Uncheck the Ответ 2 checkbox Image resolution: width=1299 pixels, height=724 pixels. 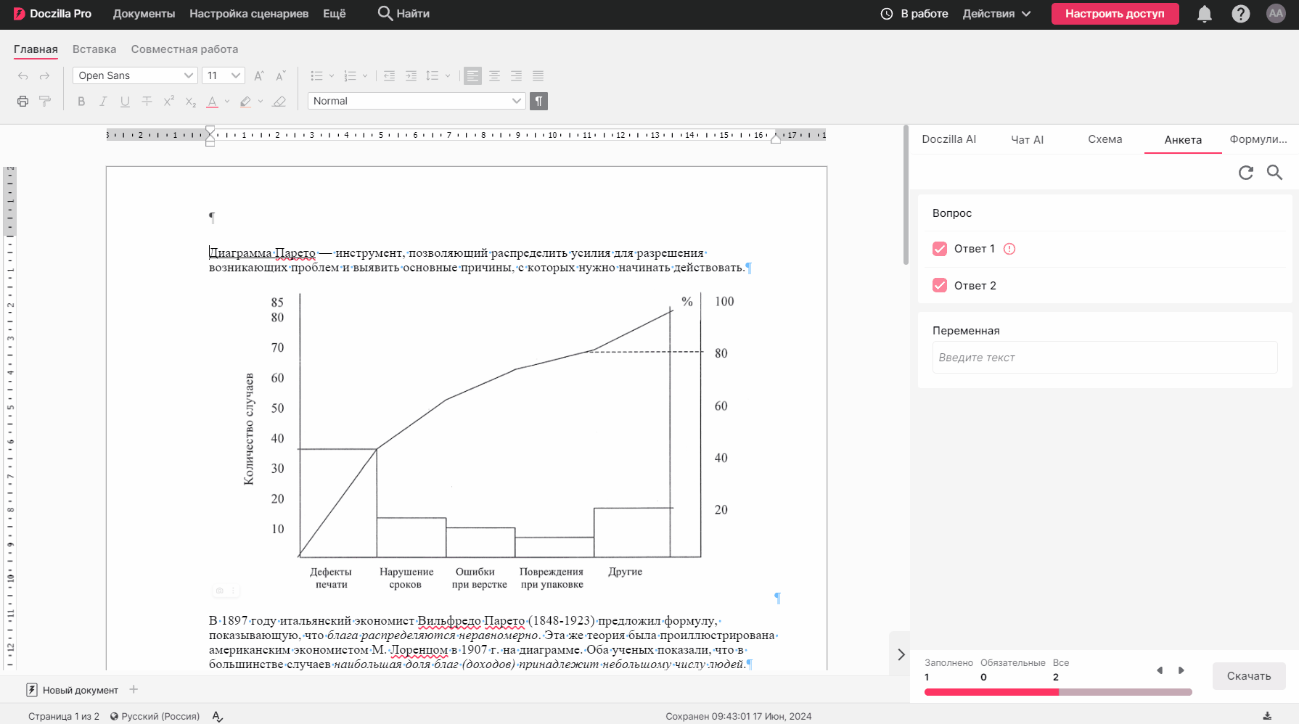940,285
